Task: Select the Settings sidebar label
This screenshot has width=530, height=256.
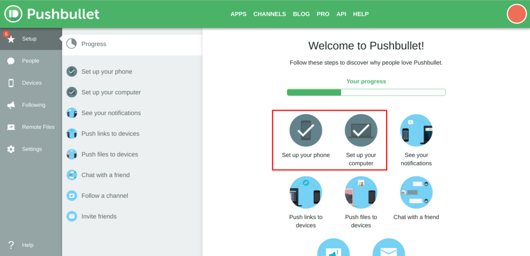Action: coord(32,149)
